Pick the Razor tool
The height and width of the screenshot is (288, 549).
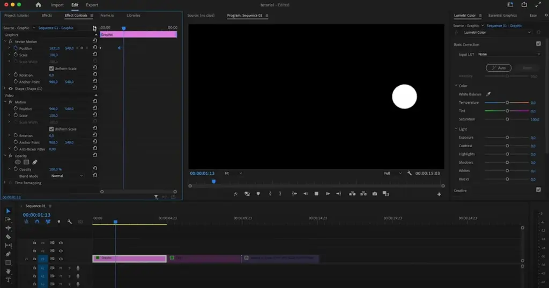(8, 237)
